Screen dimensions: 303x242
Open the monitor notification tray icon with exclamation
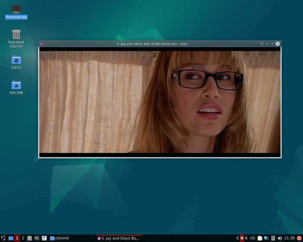266,238
